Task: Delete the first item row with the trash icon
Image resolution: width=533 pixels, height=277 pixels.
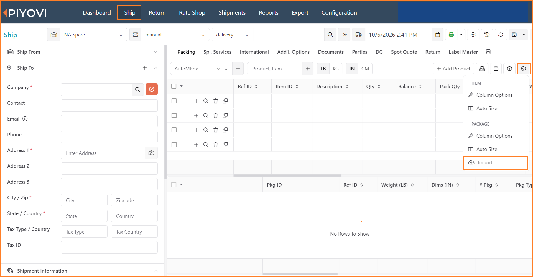Action: (216, 101)
